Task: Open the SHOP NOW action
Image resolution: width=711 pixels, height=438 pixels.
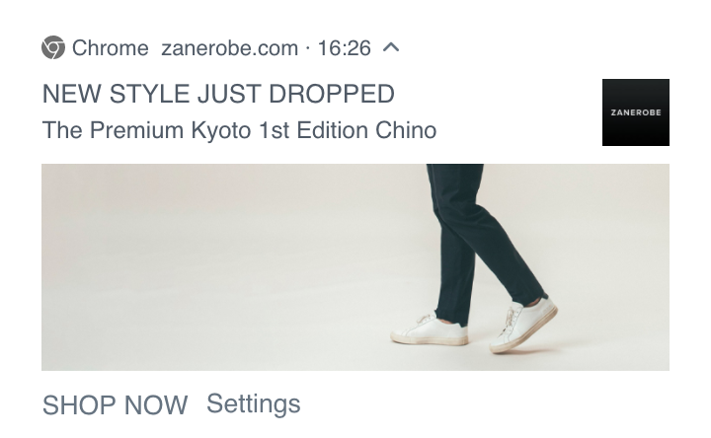Action: [115, 404]
